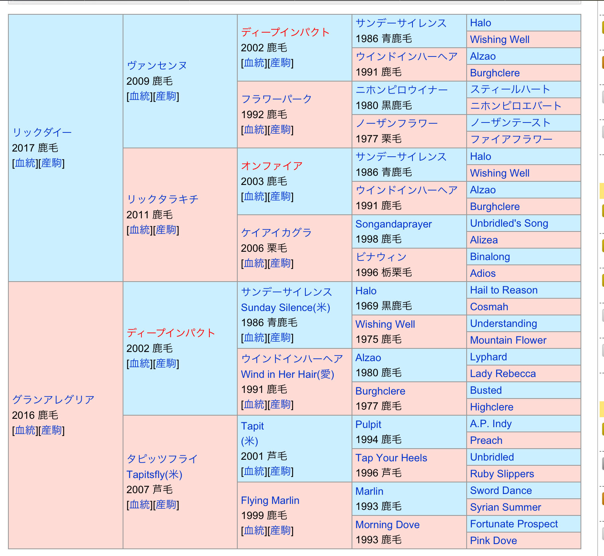Open 血統 link under Flying Marlin
Viewport: 604px width, 556px height.
pyautogui.click(x=254, y=531)
